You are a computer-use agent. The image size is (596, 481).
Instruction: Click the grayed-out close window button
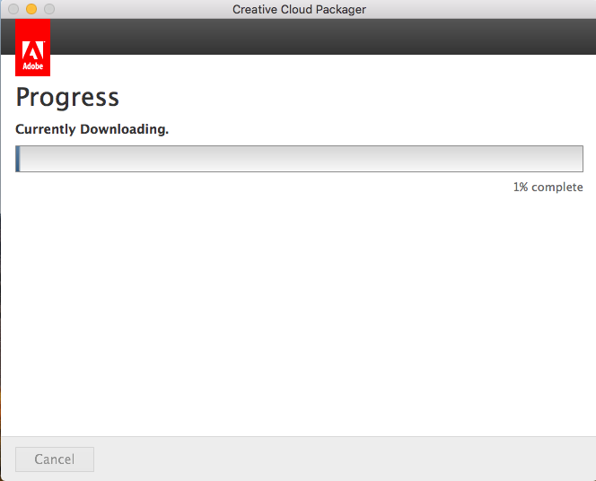pos(13,9)
